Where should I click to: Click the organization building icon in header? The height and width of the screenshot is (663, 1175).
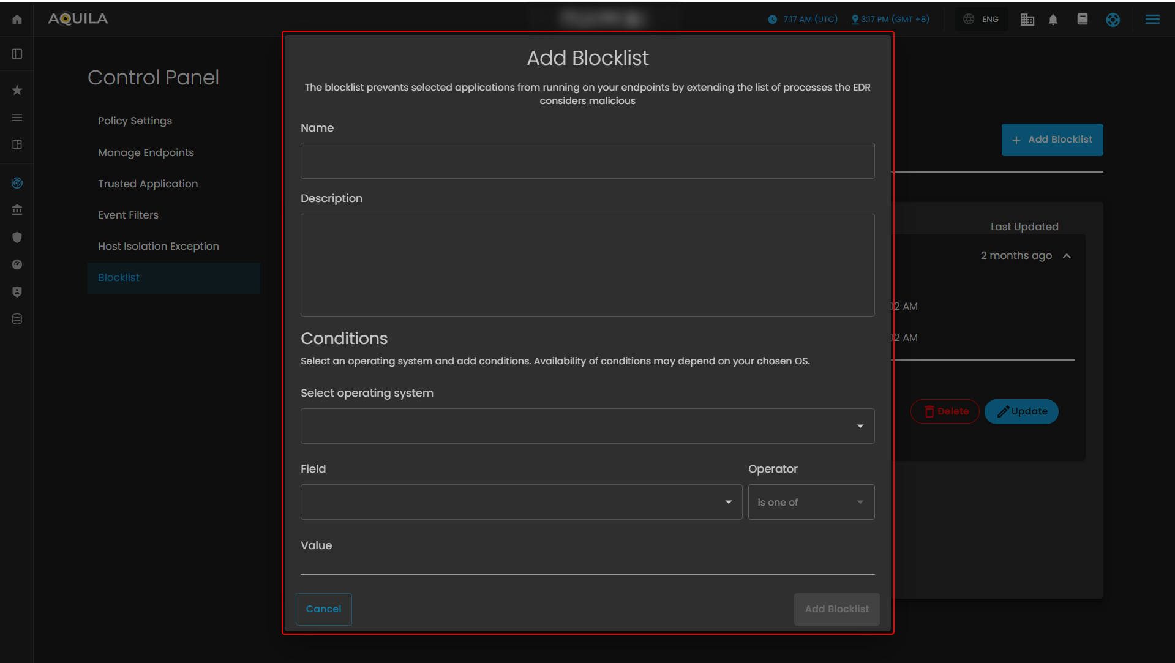[x=1027, y=20]
